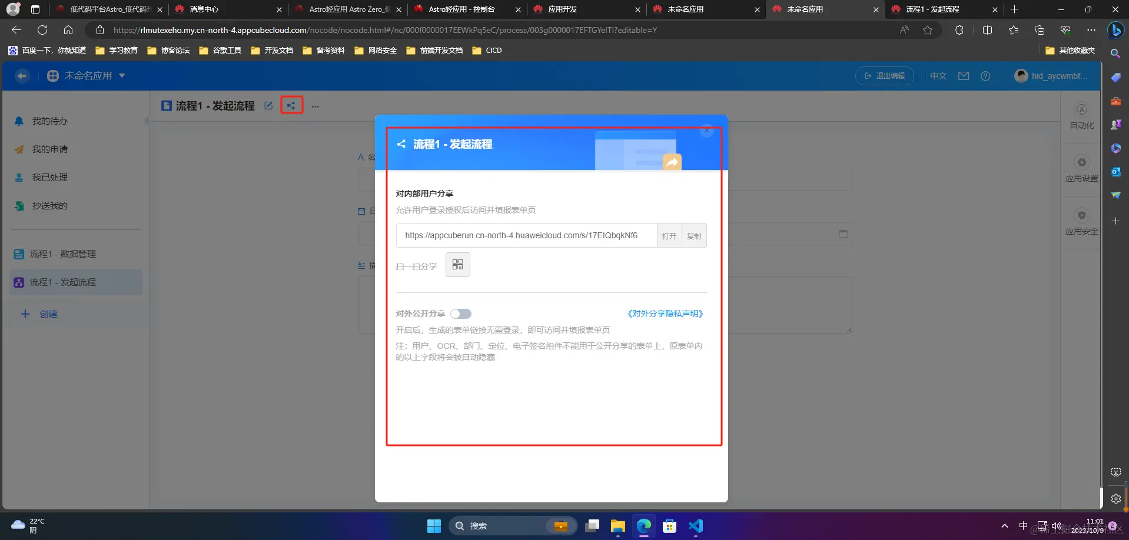
Task: Click the help question mark icon
Action: 985,76
